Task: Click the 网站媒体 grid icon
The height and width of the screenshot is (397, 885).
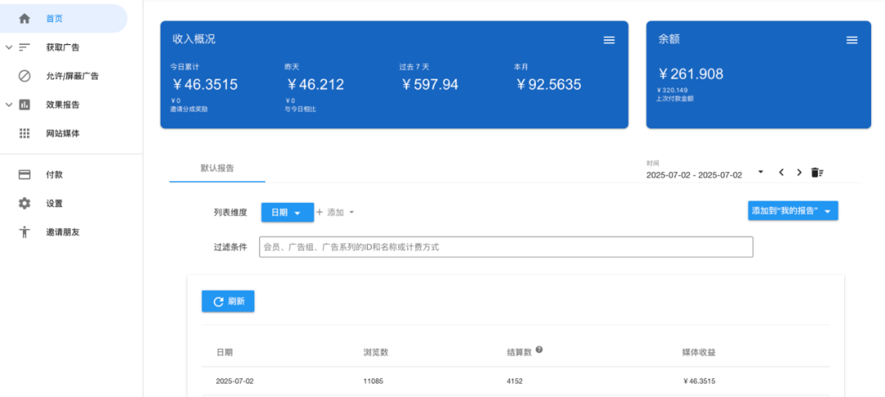Action: coord(25,133)
